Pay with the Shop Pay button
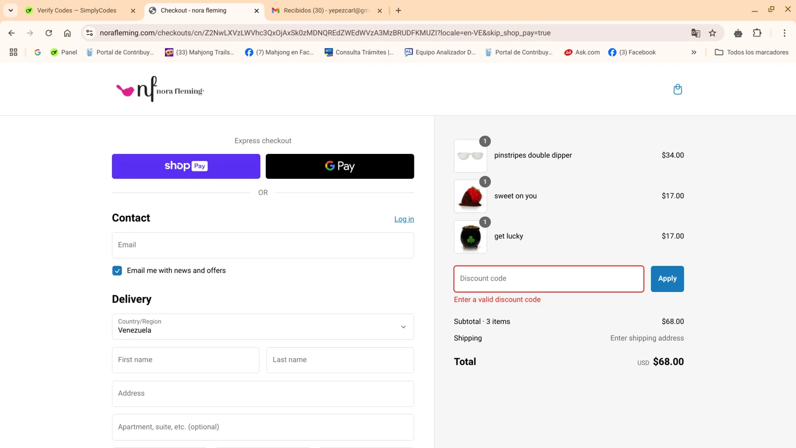Screen dimensions: 796x448 186,166
